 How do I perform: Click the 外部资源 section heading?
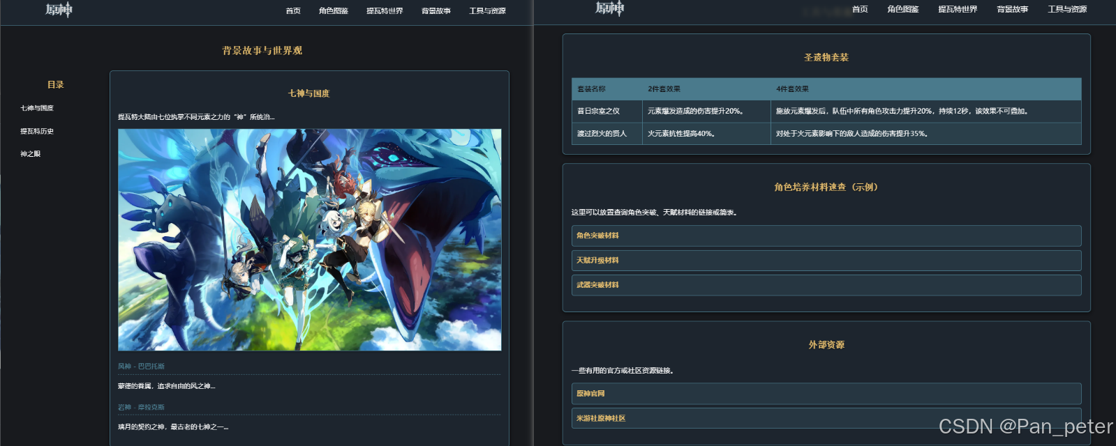pyautogui.click(x=826, y=345)
